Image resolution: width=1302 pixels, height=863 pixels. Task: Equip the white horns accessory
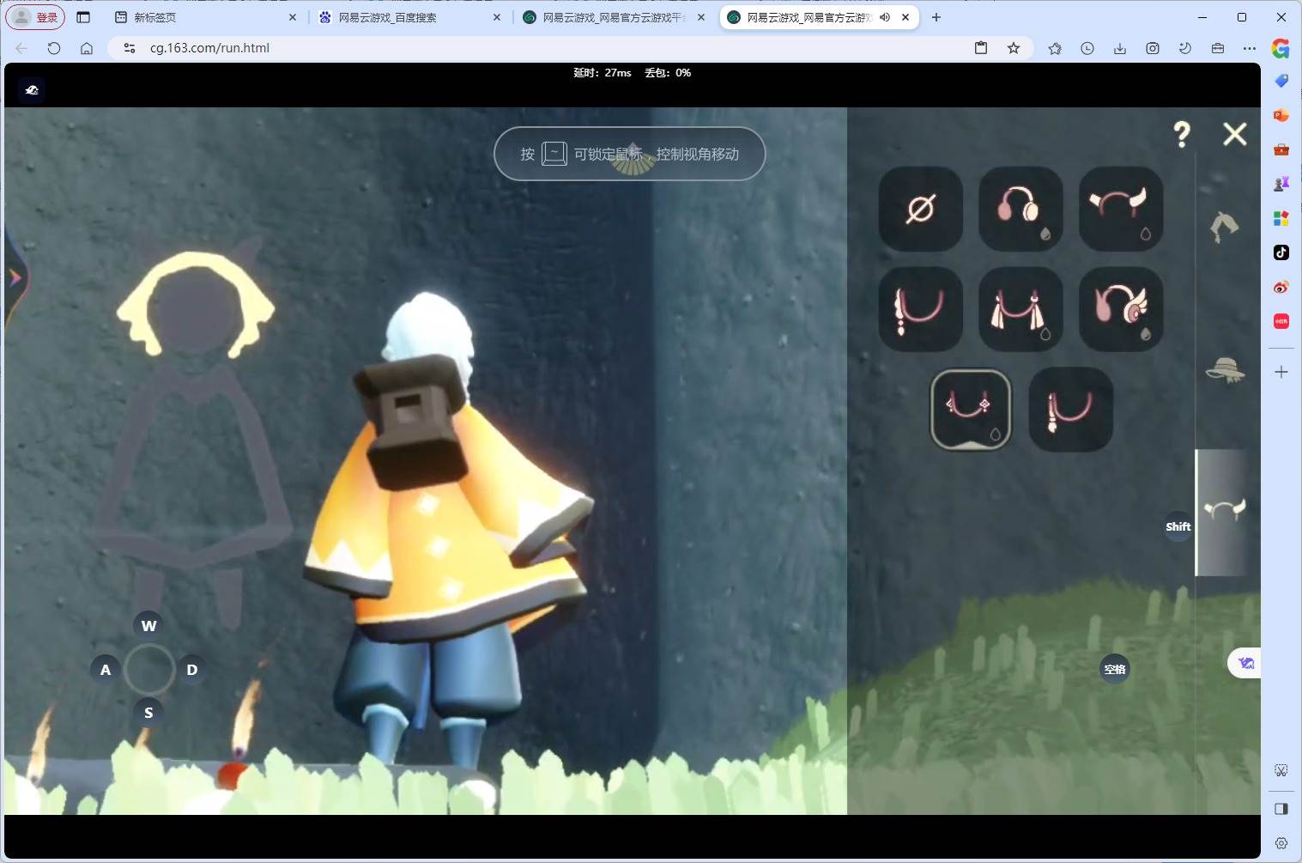coord(1121,209)
